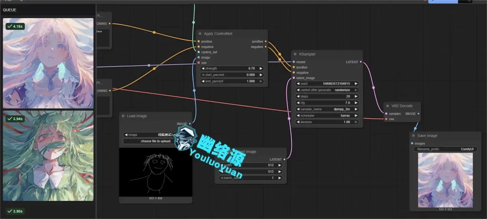Toggle control after generate randomize option
The width and height of the screenshot is (487, 219).
(x=327, y=90)
